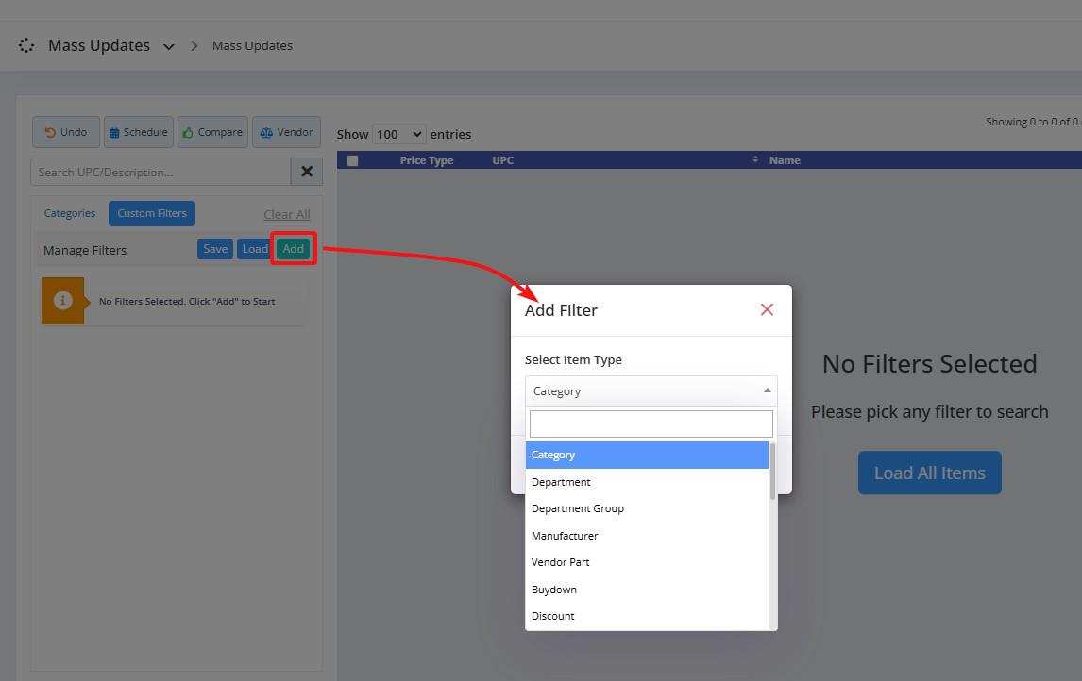Select Category from the dropdown list
This screenshot has width=1082, height=681.
(x=647, y=455)
